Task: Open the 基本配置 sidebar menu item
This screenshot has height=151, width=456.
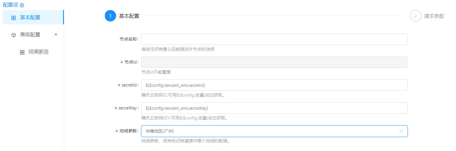Action: (x=30, y=17)
